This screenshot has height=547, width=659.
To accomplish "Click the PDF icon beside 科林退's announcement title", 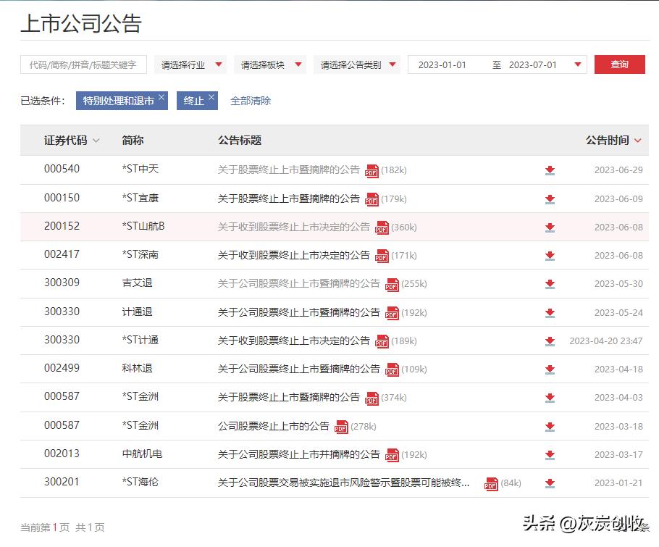I will click(392, 369).
